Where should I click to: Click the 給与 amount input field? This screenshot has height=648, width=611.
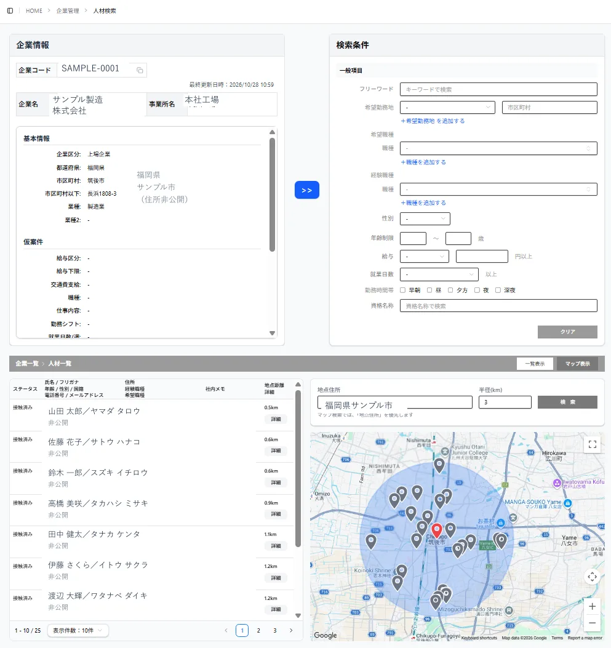point(482,256)
